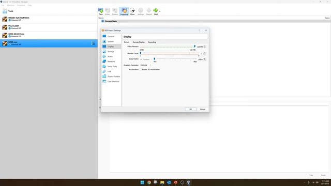Viewport: 331px width, 186px height.
Task: Click the Clone toolbar icon
Action: pos(132,11)
